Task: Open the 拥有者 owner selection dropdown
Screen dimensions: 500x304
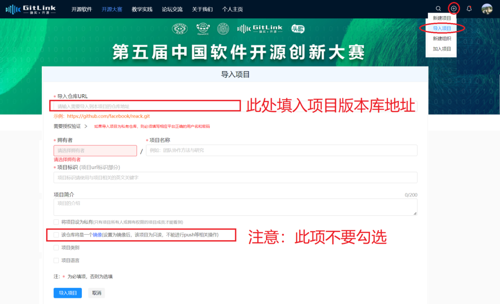Action: (x=95, y=151)
